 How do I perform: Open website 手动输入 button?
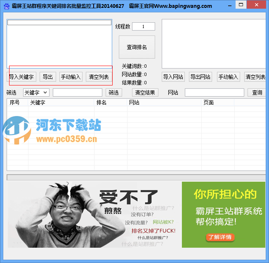[228, 77]
